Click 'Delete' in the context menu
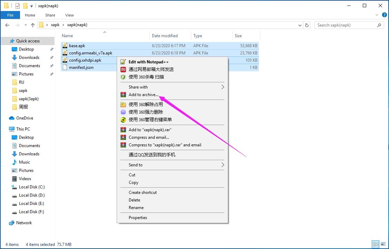Viewport: 389px width, 249px height. 134,200
